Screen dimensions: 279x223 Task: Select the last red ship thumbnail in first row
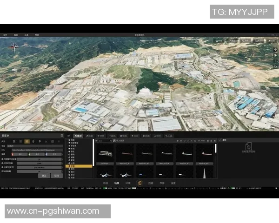click(205, 155)
